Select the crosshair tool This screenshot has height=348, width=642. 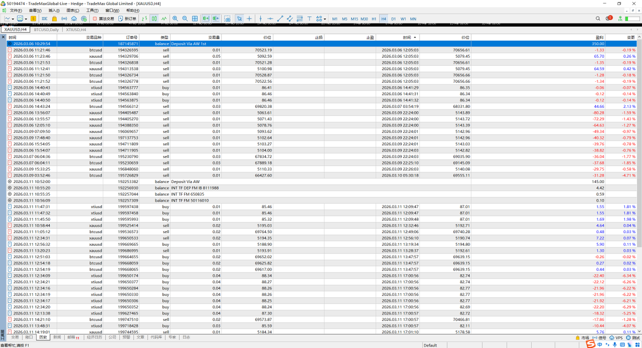249,19
